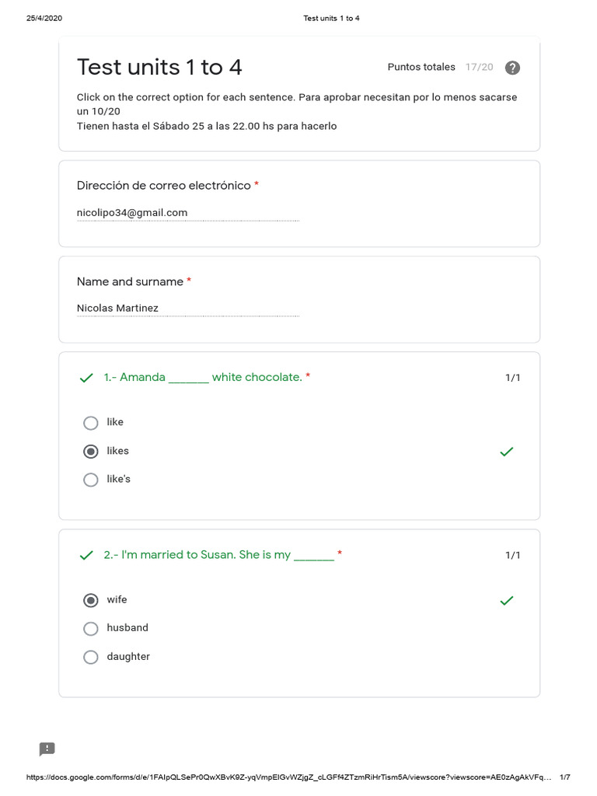Click green checkmark beside question 2 title
The height and width of the screenshot is (796, 597).
click(86, 555)
